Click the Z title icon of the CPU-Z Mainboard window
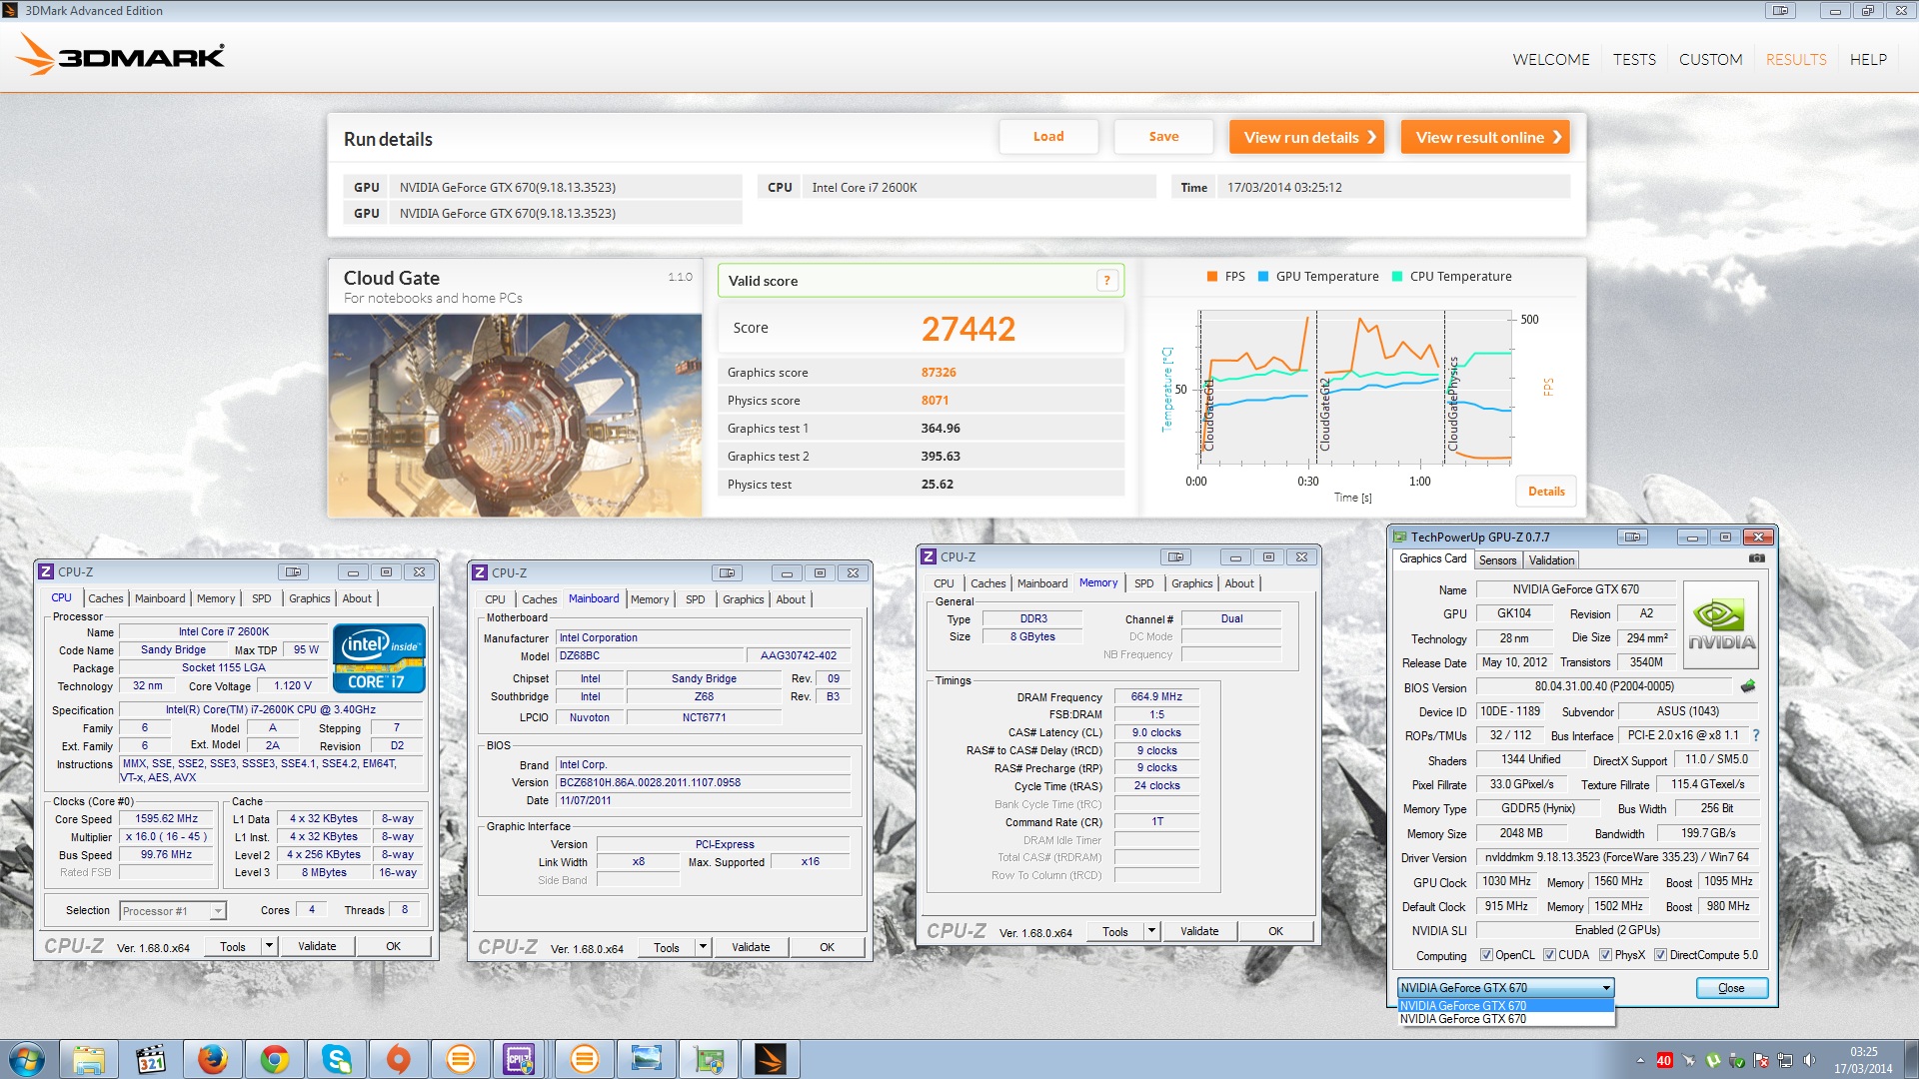 (x=480, y=572)
